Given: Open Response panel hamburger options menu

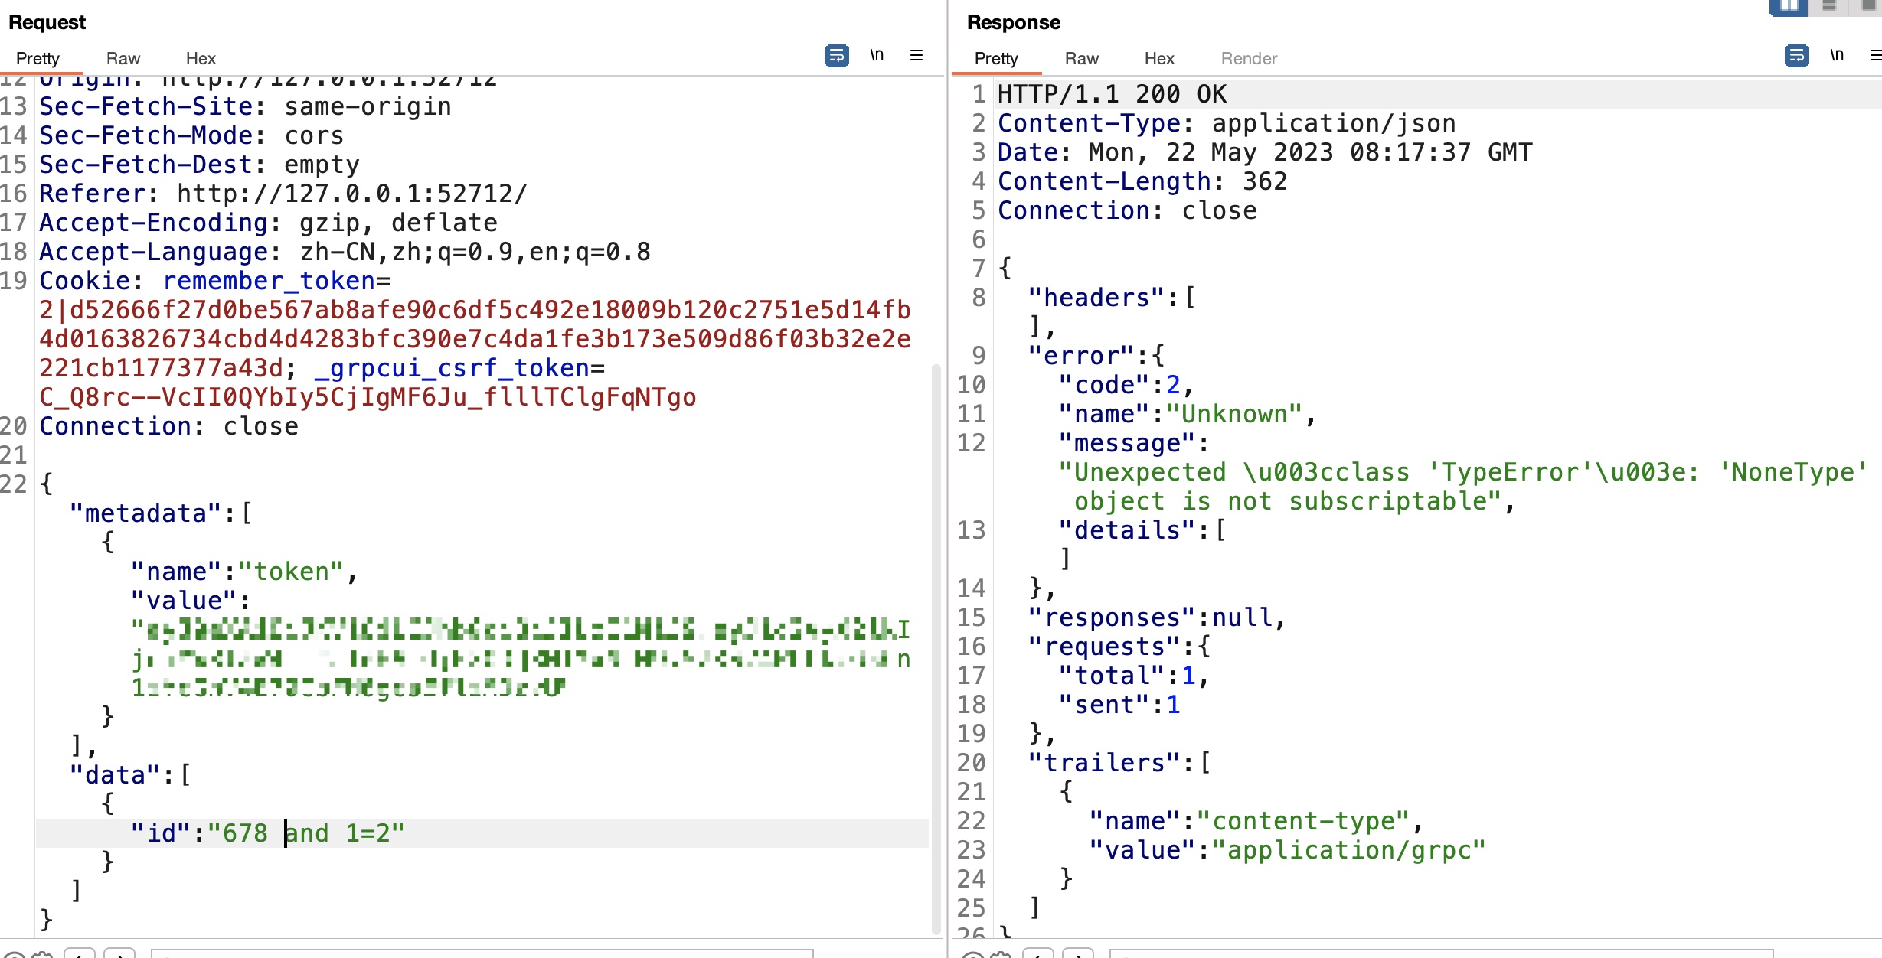Looking at the screenshot, I should pos(1874,56).
